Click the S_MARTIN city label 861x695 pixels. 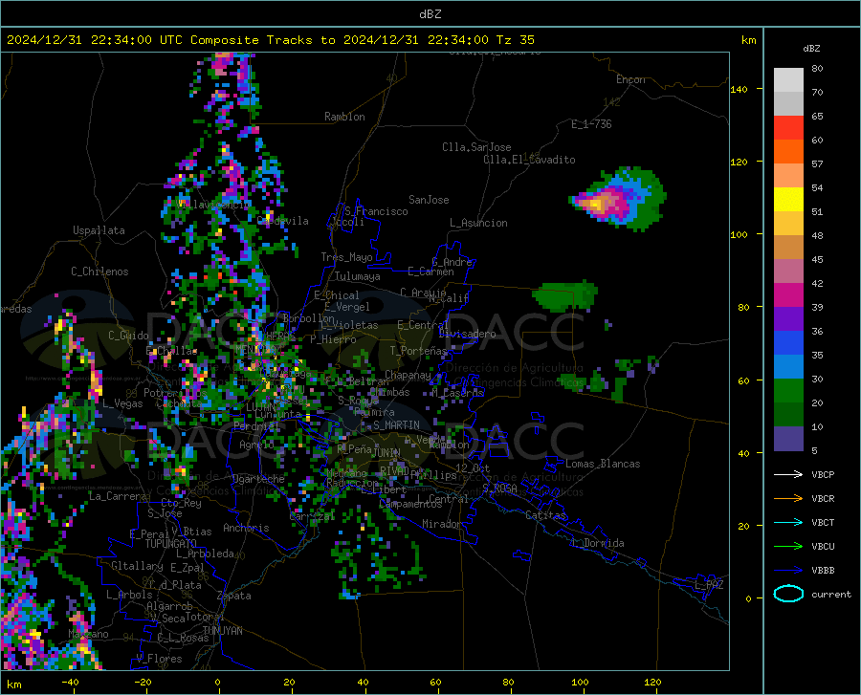point(396,425)
